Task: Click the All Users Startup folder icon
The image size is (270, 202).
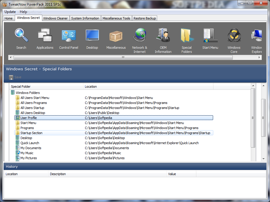Action: tap(17, 107)
